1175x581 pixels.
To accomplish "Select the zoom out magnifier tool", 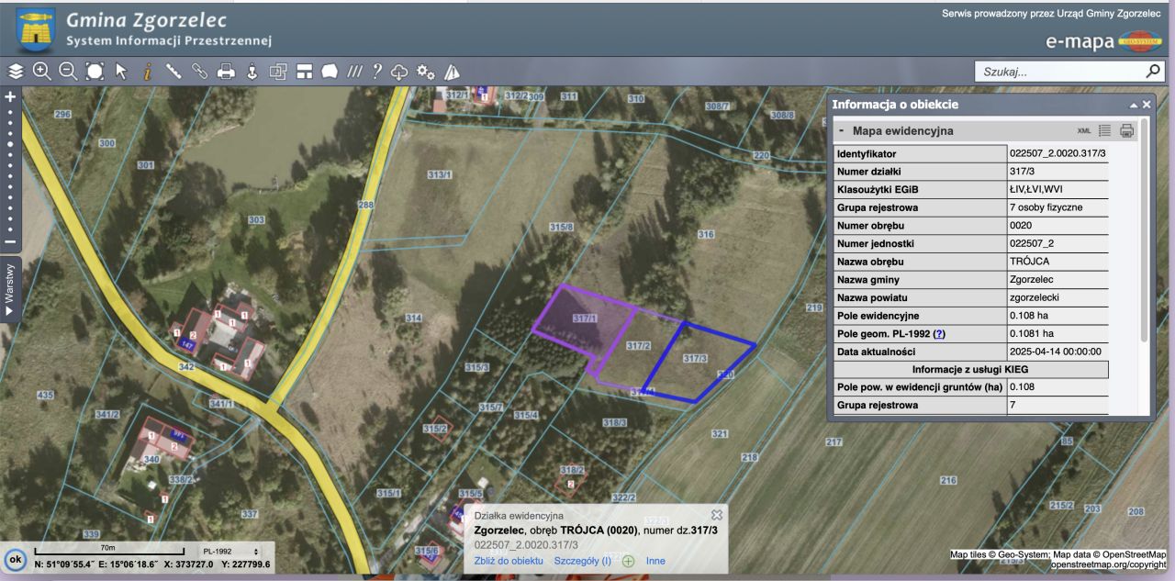I will point(68,71).
